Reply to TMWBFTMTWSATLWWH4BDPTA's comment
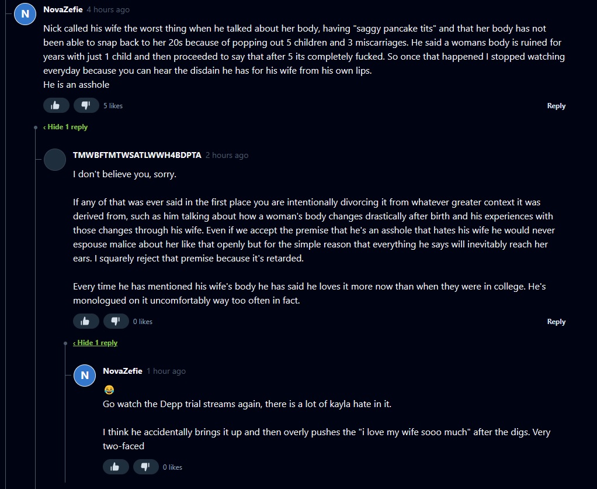Screen dimensions: 597x489 point(556,322)
